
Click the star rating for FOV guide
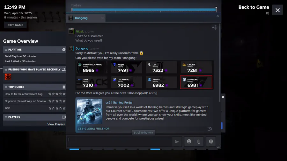(x=57, y=108)
